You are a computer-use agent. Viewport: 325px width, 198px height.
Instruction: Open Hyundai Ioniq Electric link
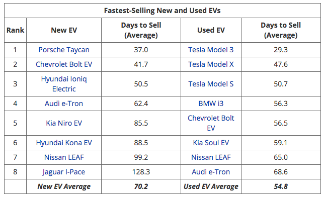(x=64, y=84)
